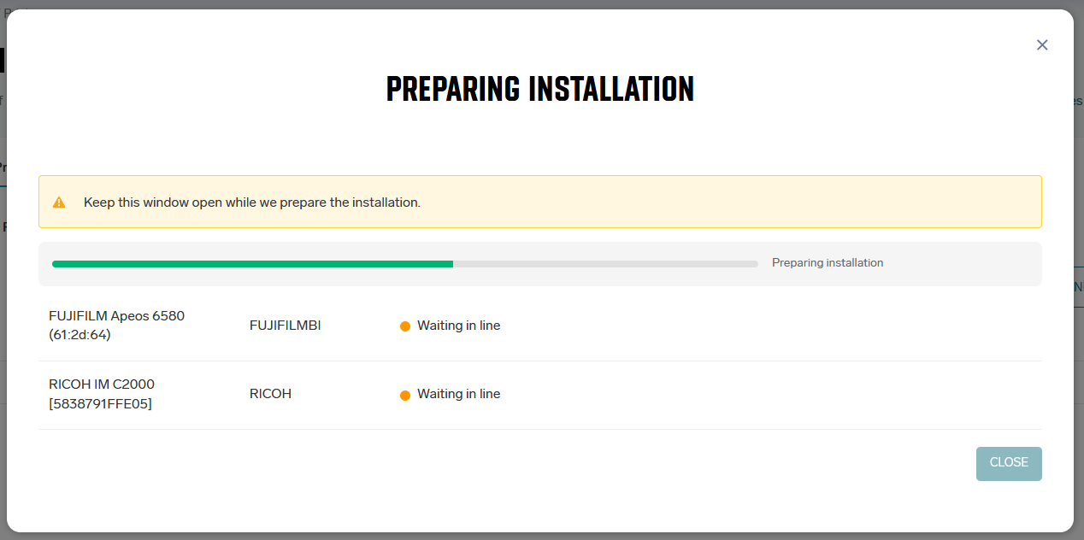Click the dimmed backdrop below the dialog

pyautogui.click(x=542, y=536)
